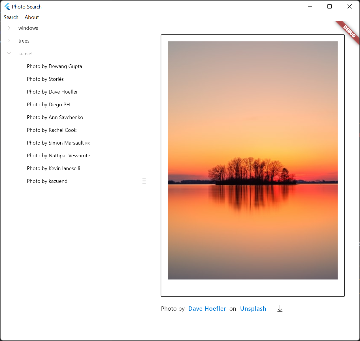Expand the windows tree node

[x=9, y=28]
